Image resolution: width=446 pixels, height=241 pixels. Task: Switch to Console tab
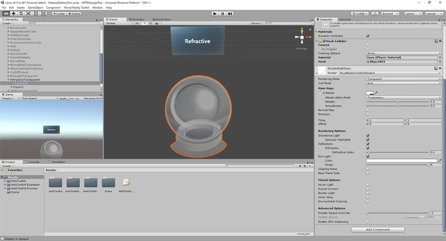point(32,162)
